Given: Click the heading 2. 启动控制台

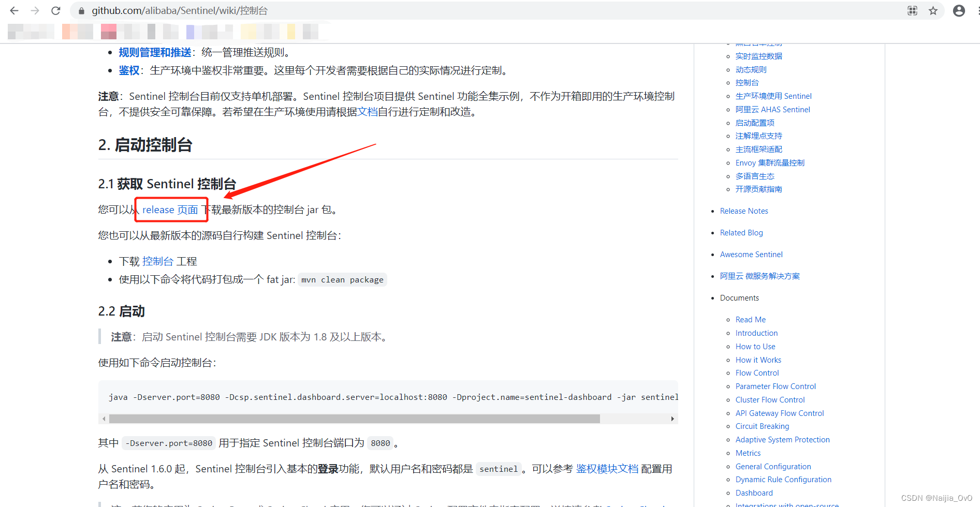Looking at the screenshot, I should (145, 145).
